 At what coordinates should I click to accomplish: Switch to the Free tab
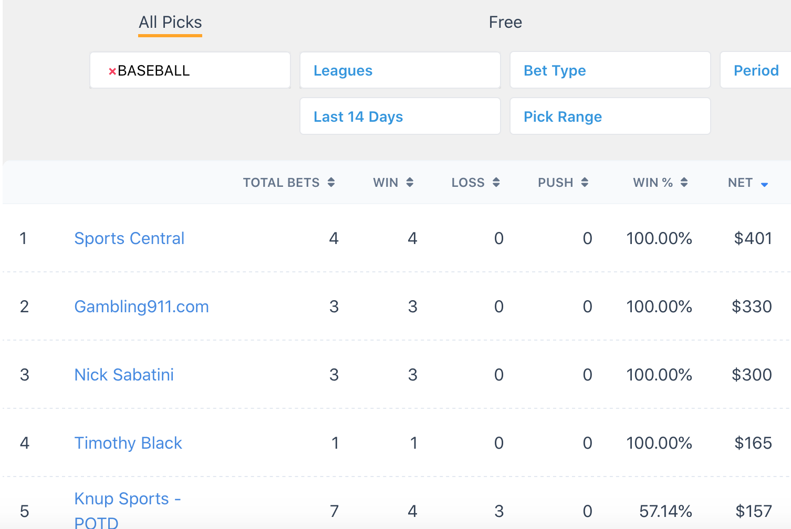coord(505,23)
